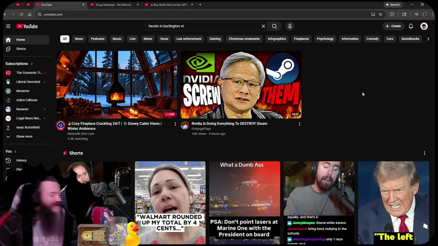
Task: Open the Walmart rounded up Short
Action: coord(170,203)
